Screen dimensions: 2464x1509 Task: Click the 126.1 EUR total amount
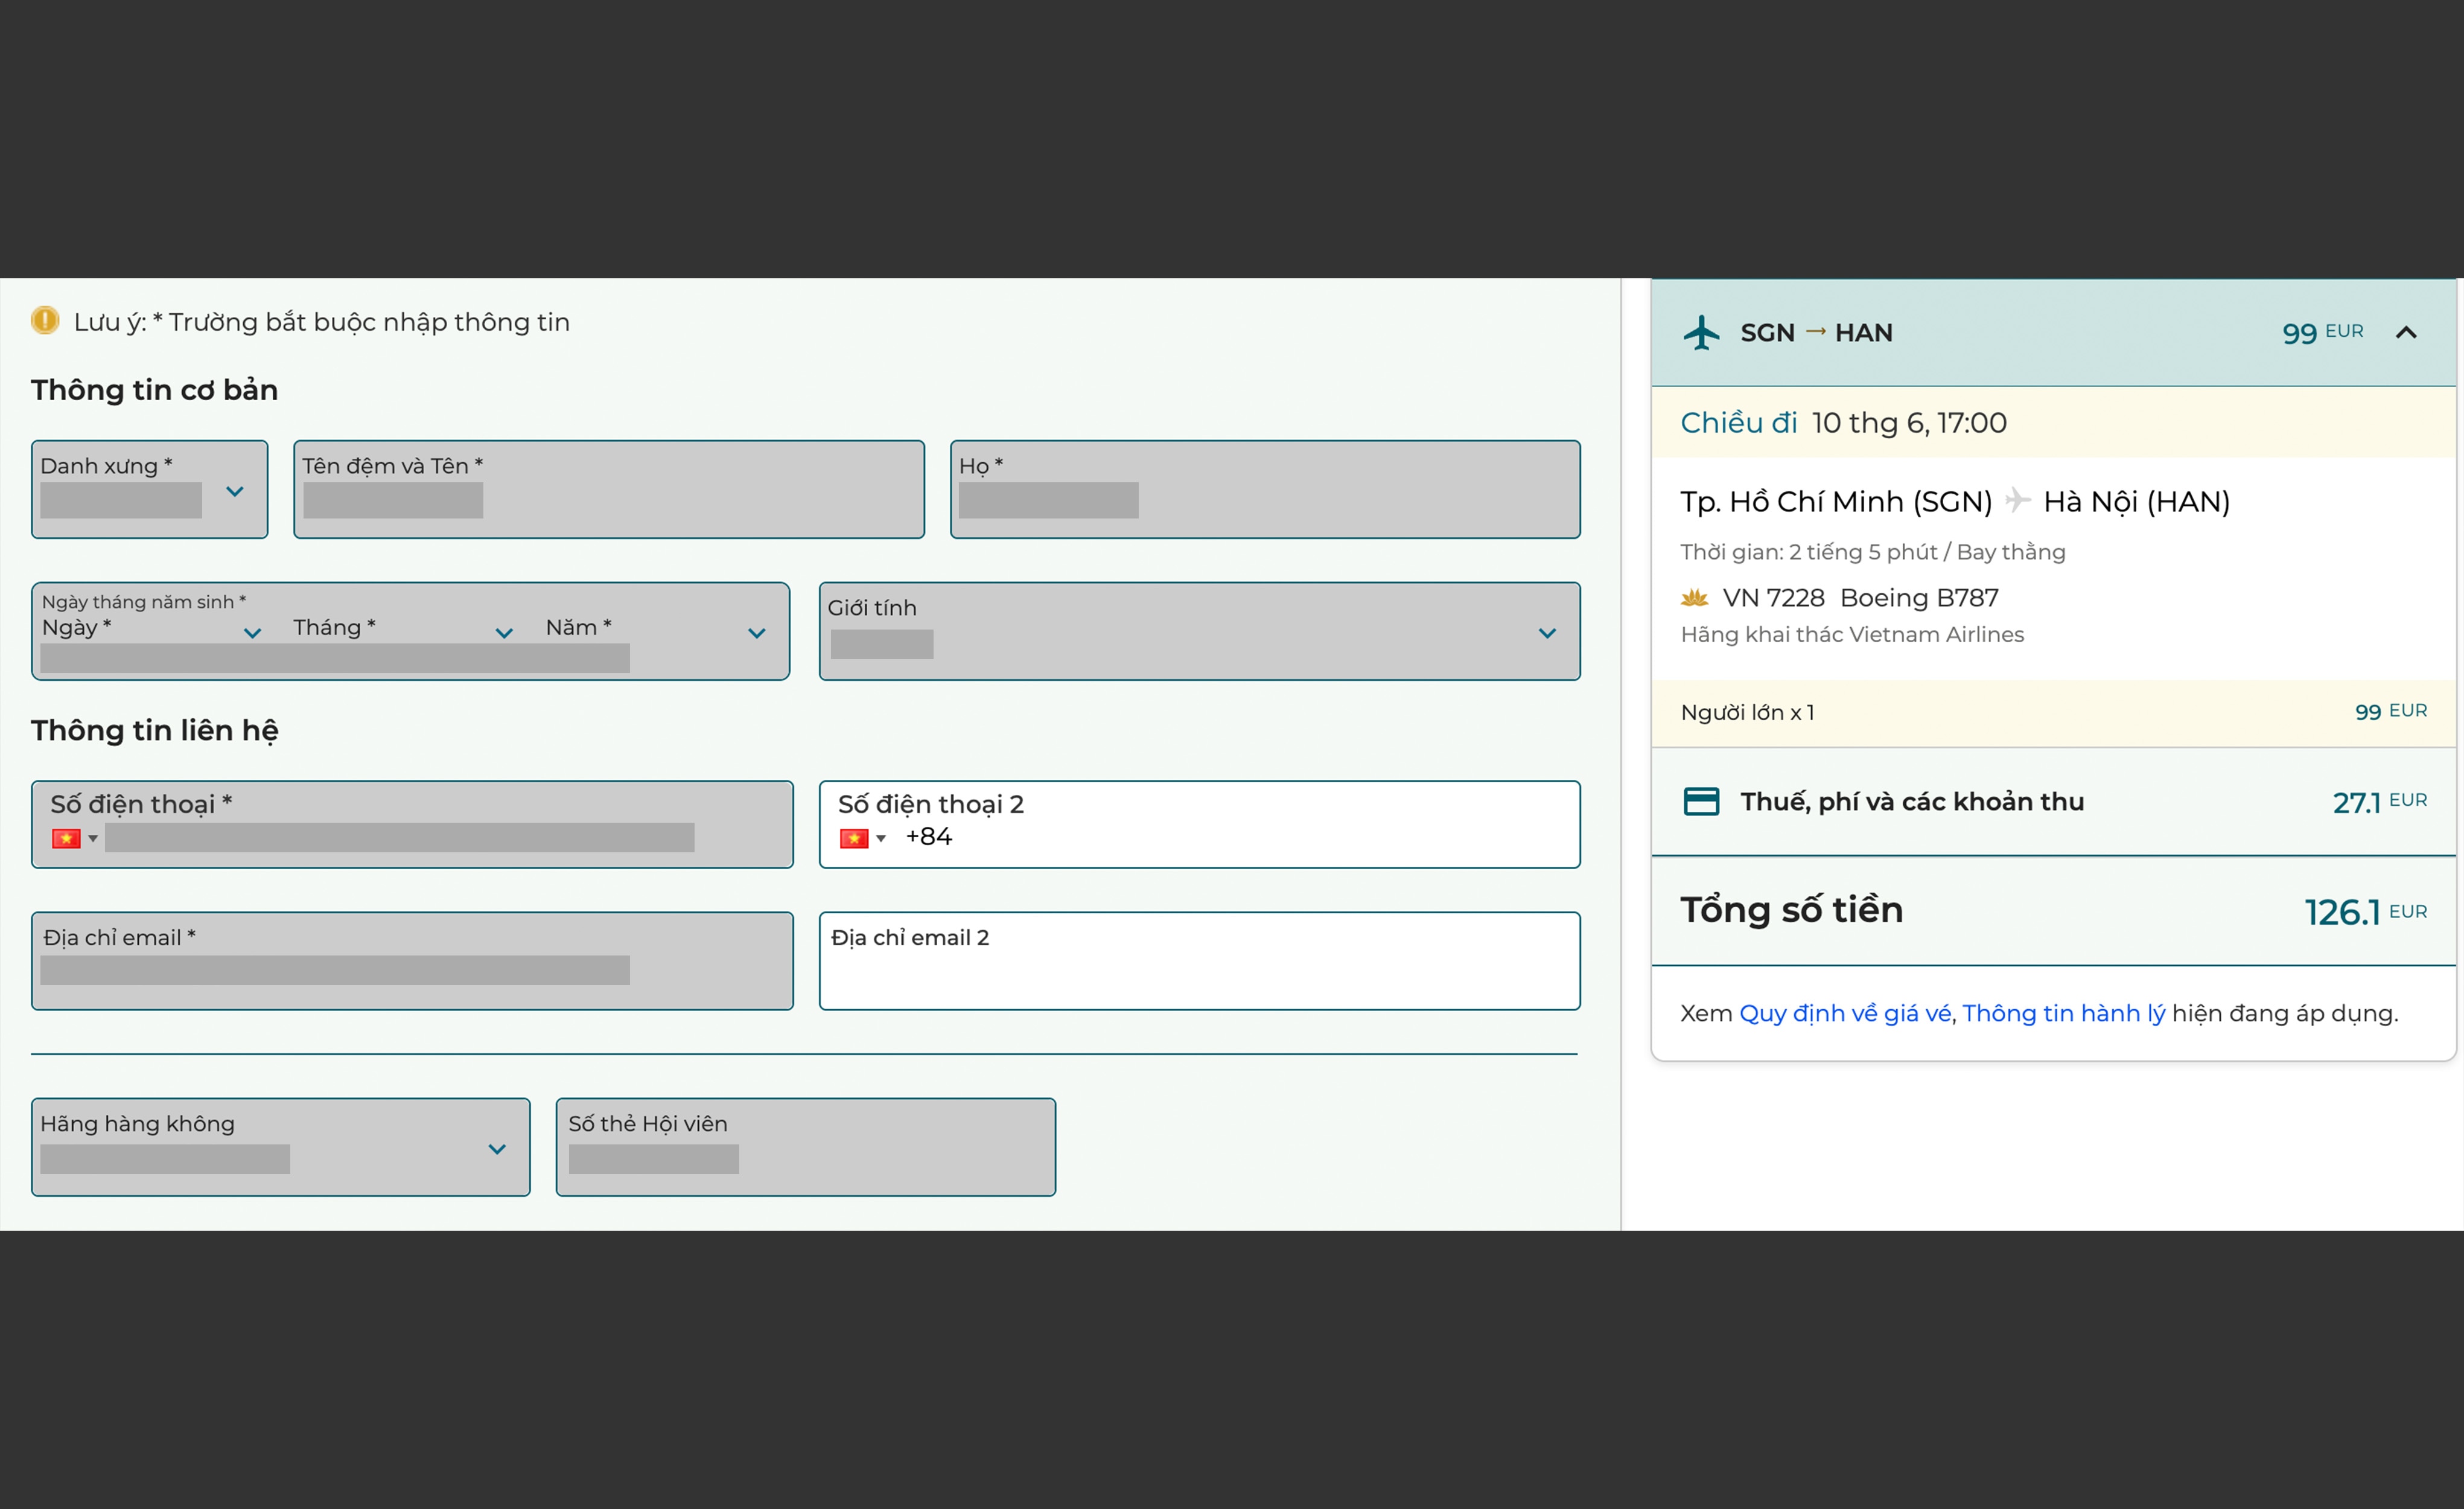tap(2365, 912)
